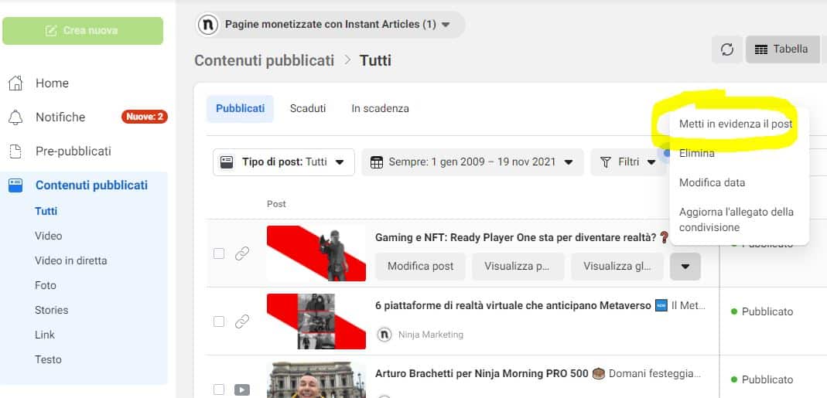Tick the Arturo Brachetti post checkbox

tap(219, 389)
